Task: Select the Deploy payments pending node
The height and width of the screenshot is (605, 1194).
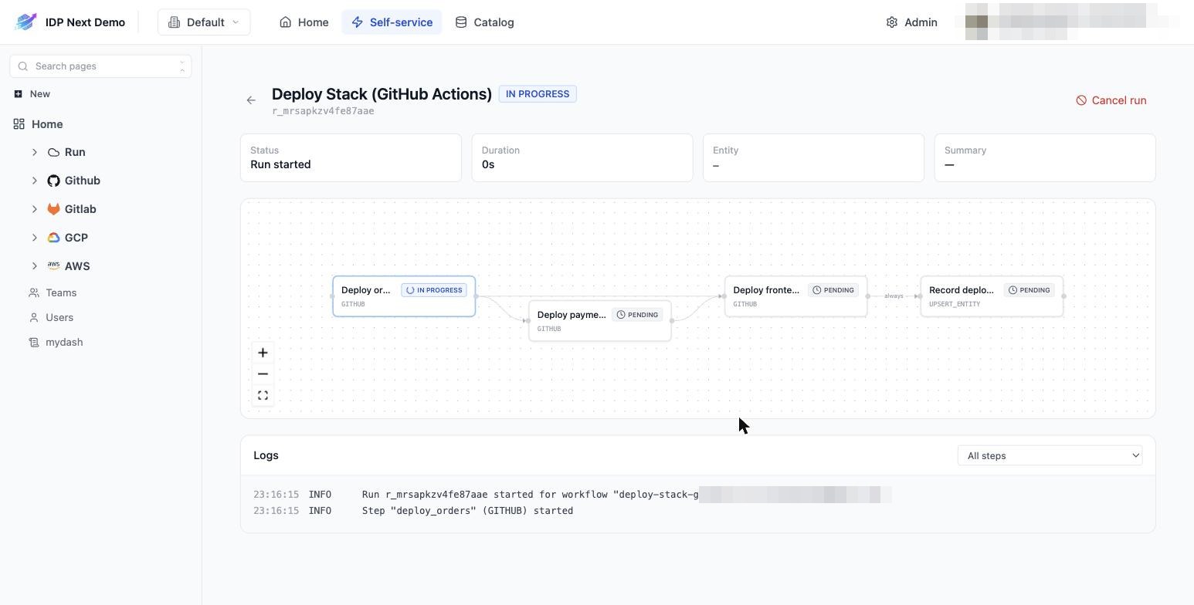Action: click(x=600, y=321)
